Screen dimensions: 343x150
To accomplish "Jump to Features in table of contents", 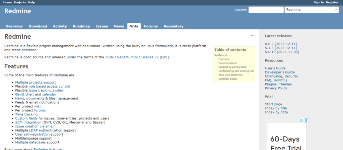I will (x=224, y=59).
